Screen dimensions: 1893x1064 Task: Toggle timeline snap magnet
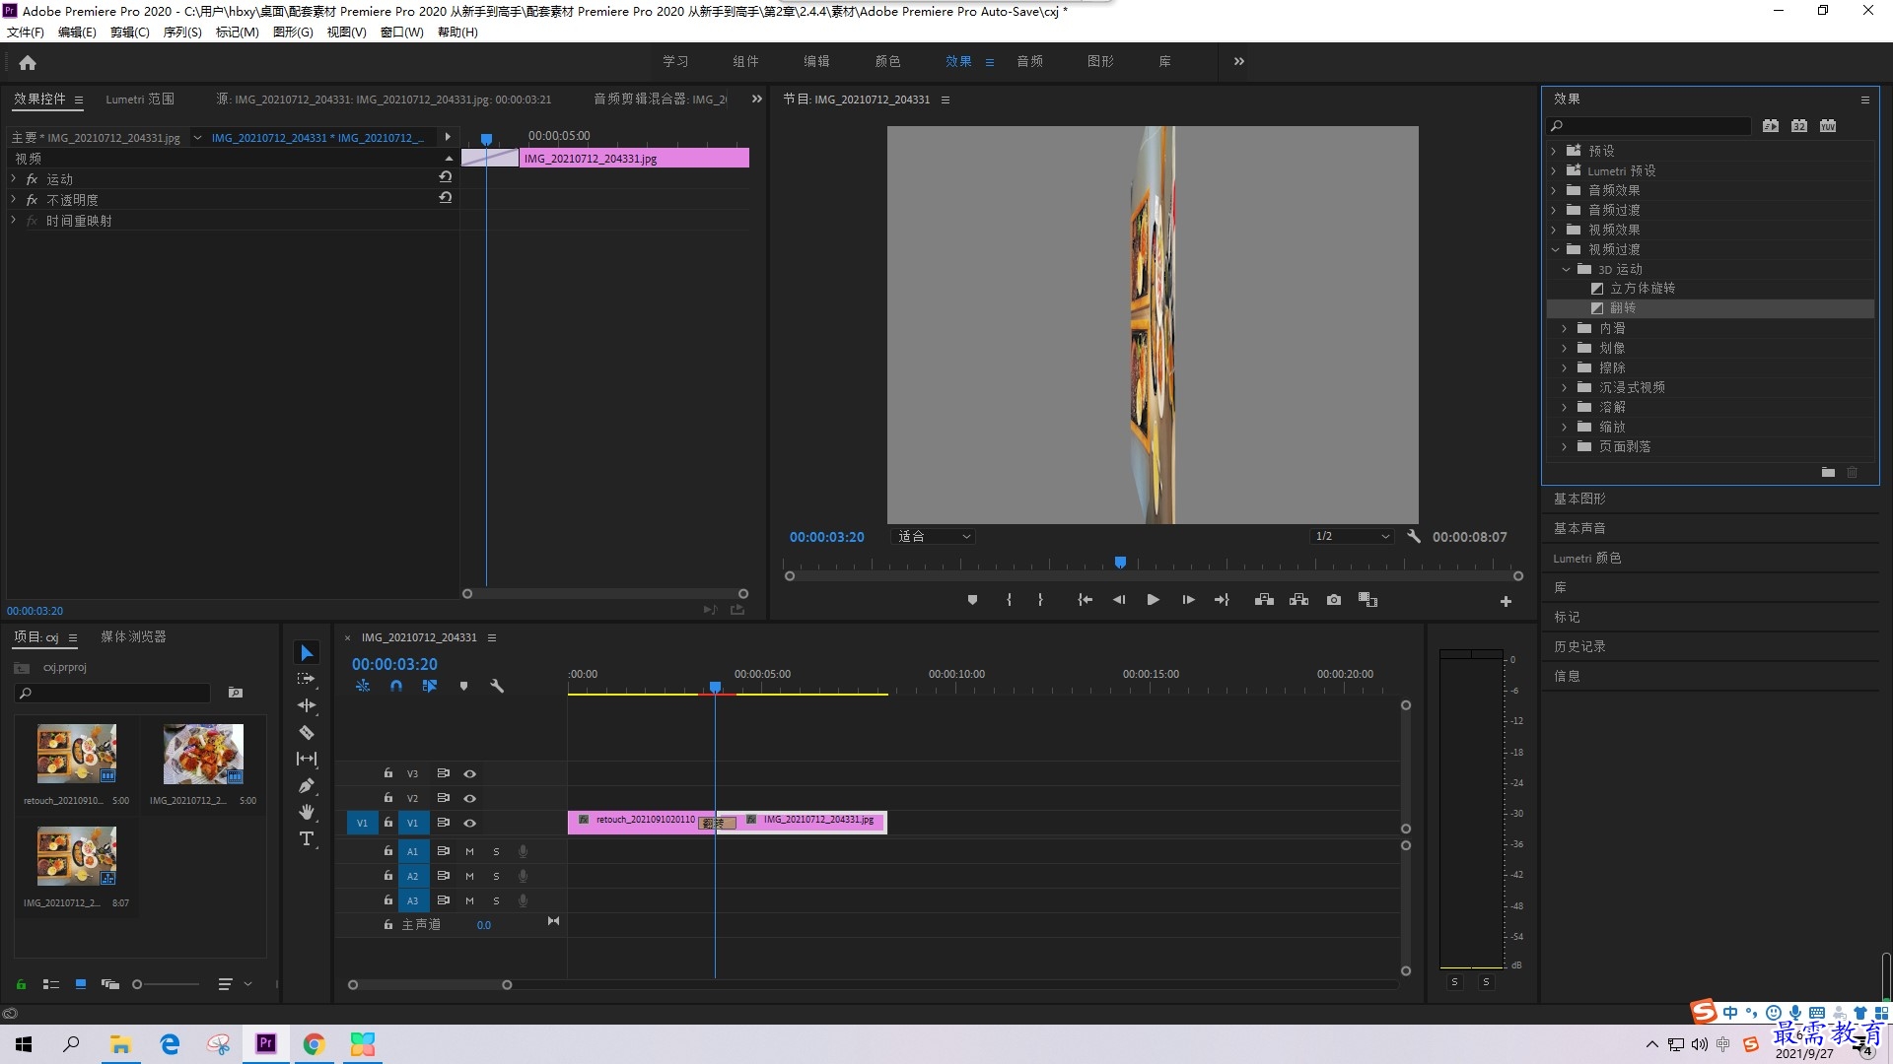click(x=396, y=686)
